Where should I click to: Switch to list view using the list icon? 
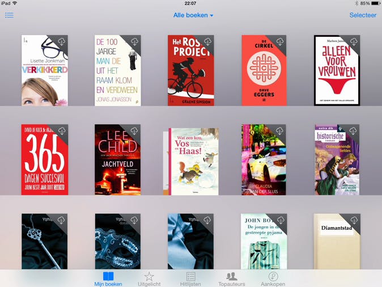click(x=9, y=15)
